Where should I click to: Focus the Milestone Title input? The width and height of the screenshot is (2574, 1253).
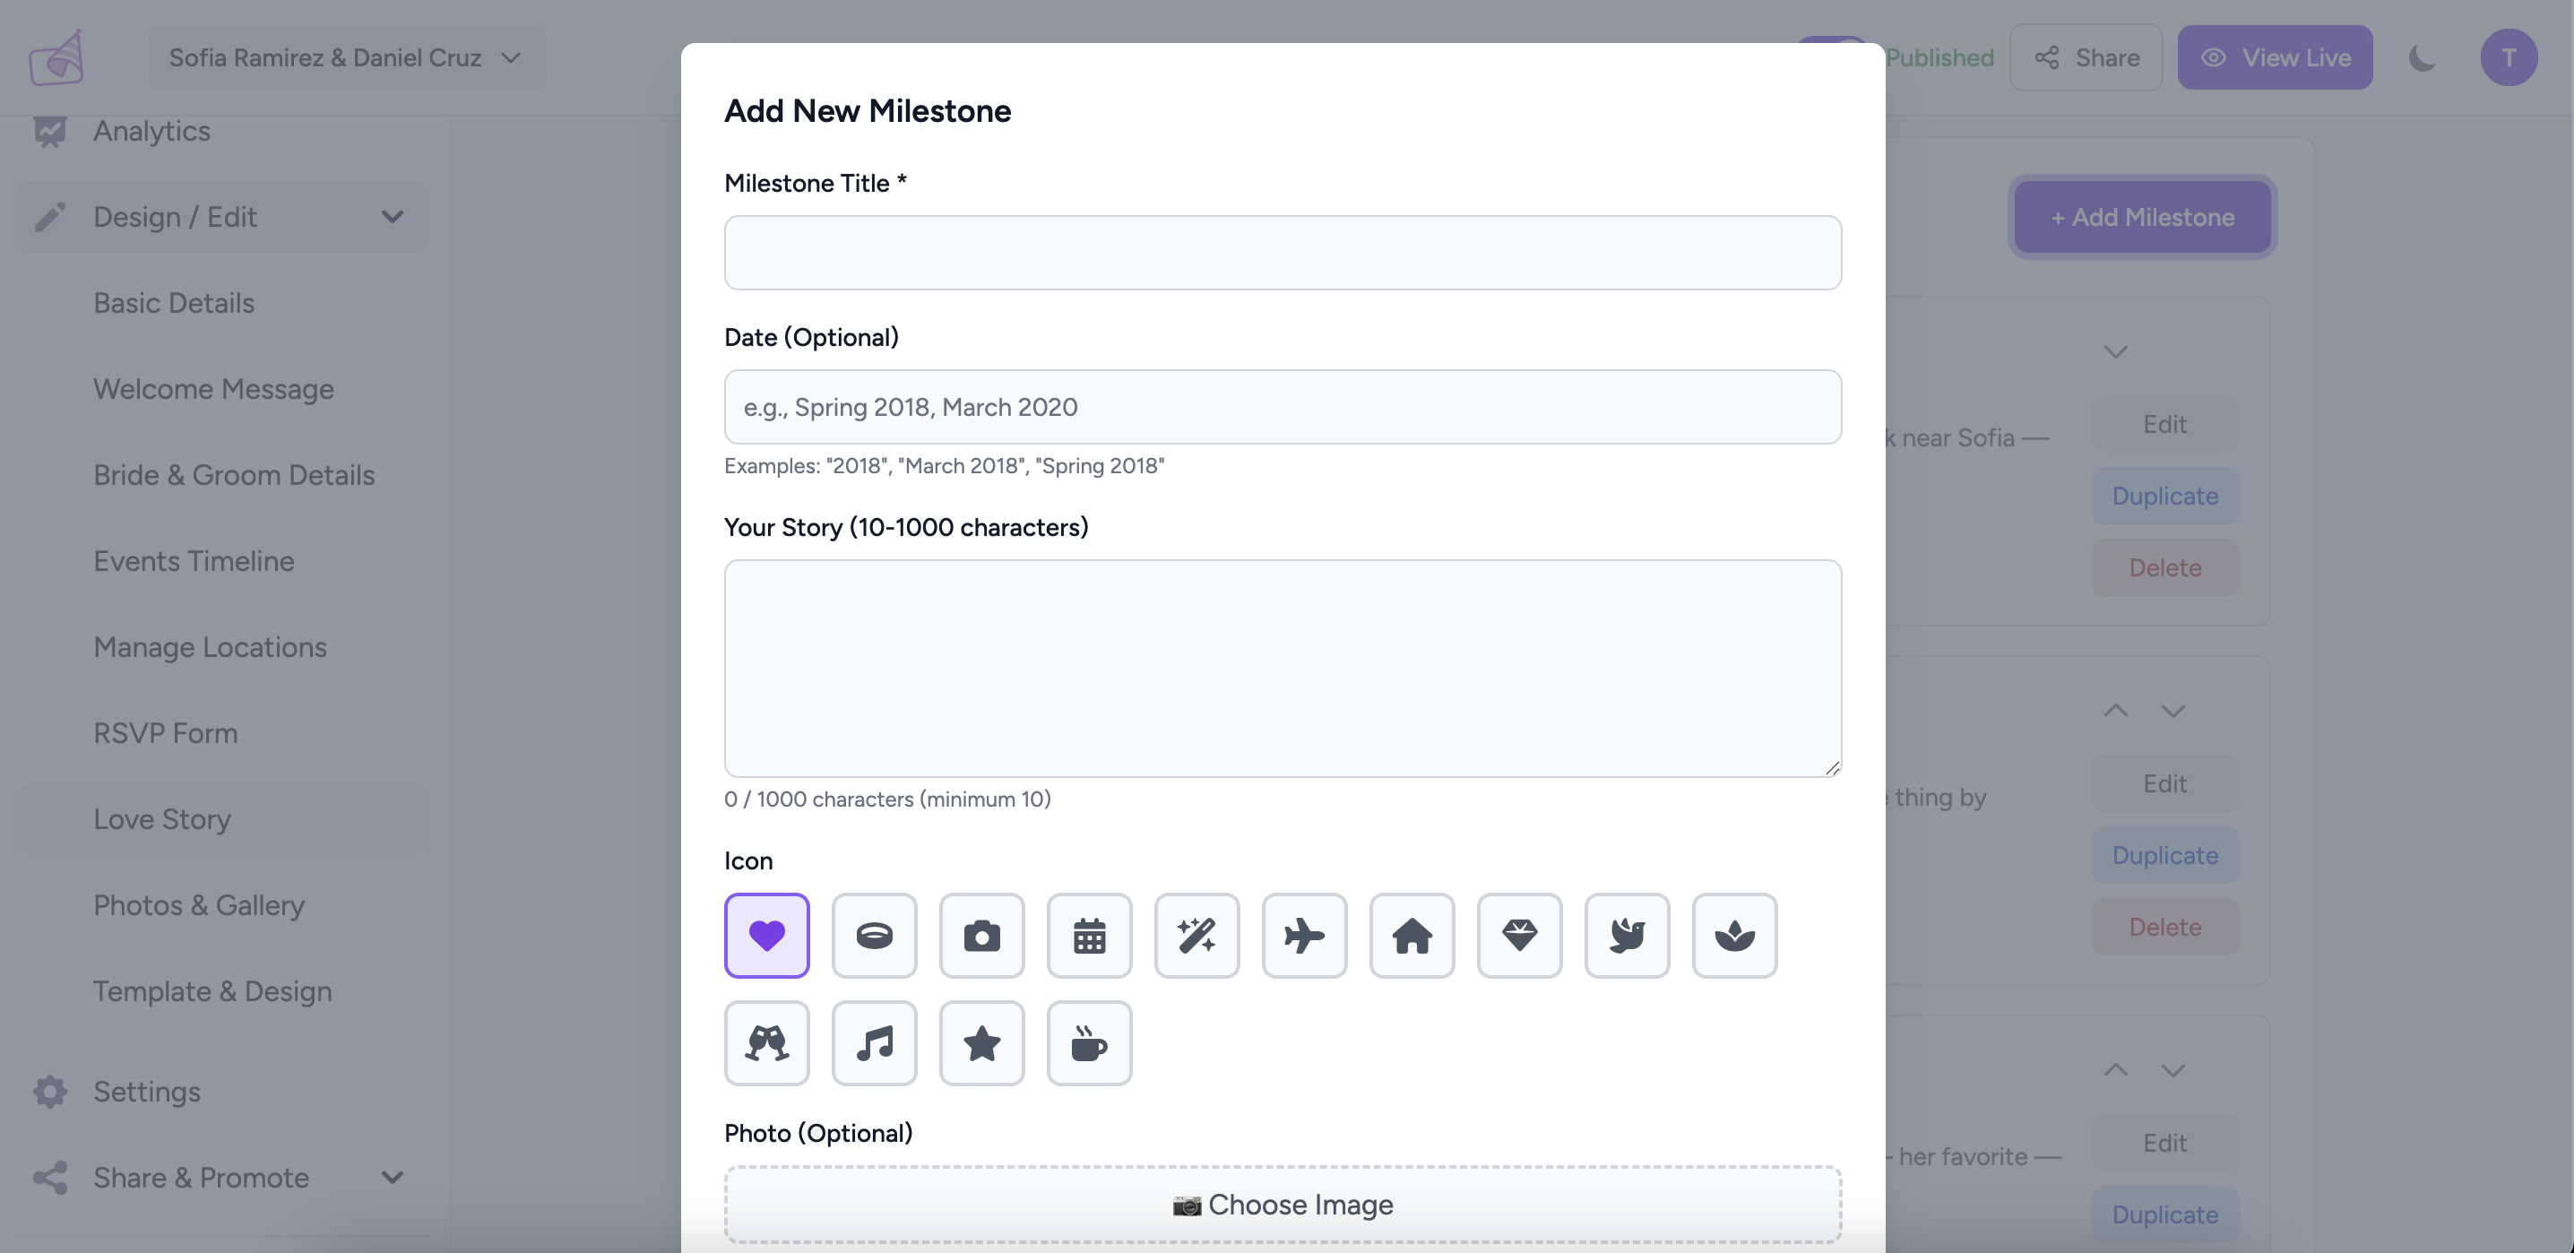tap(1282, 253)
